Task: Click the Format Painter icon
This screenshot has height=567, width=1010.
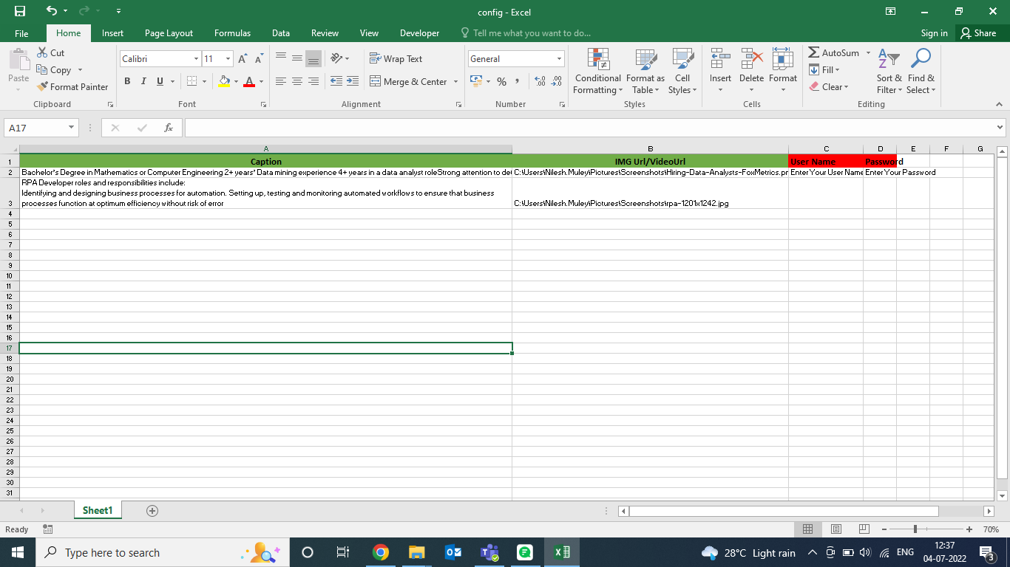Action: point(43,86)
